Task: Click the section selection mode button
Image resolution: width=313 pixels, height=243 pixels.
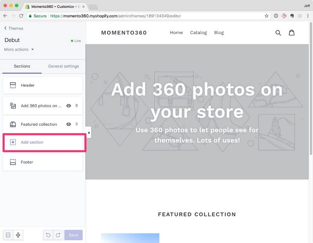Action: tap(18, 235)
